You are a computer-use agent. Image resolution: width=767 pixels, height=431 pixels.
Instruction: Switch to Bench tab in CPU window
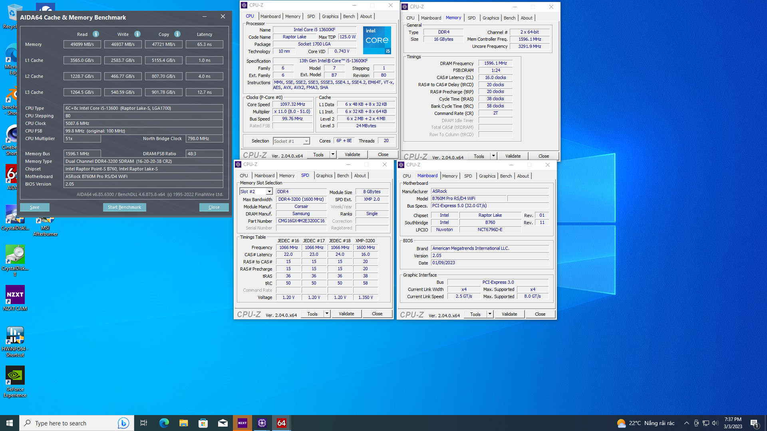coord(349,16)
